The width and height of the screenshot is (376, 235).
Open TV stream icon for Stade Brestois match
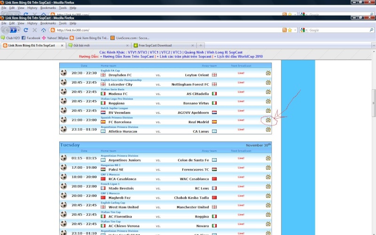268,186
